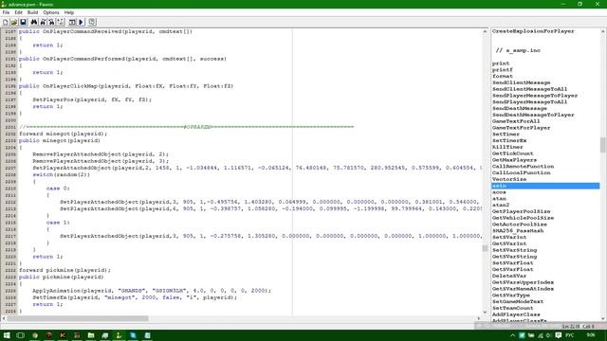607x341 pixels.
Task: Select VectorSize in the function list
Action: coord(509,179)
